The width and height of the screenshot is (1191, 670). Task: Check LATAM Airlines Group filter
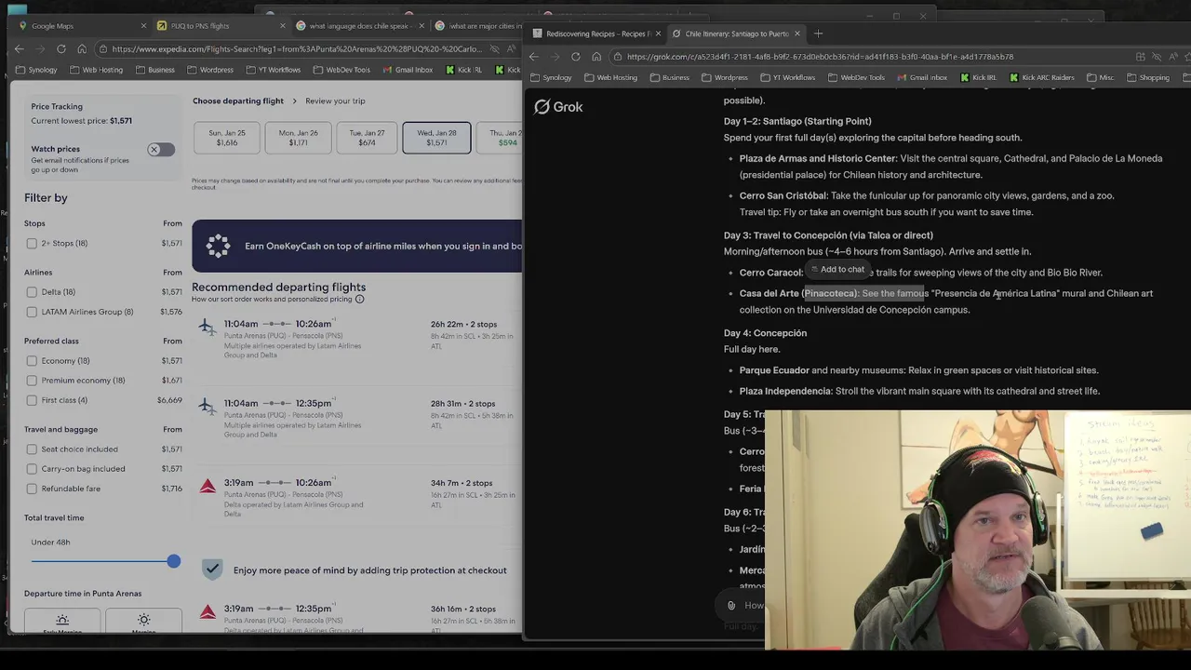(x=32, y=312)
